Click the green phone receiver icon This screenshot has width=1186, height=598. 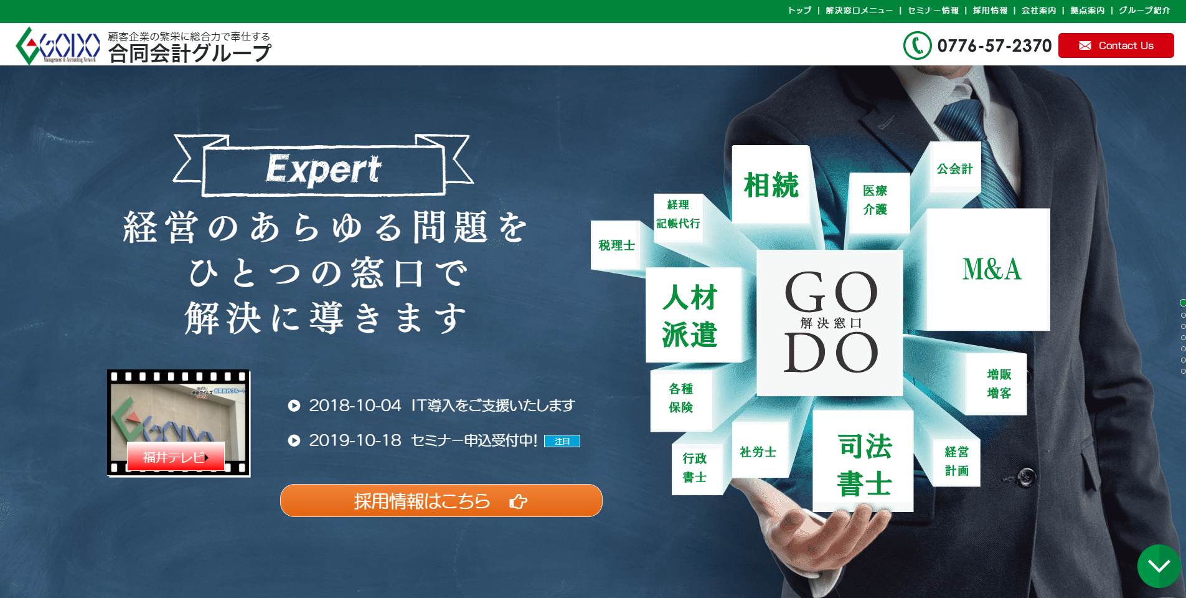[915, 45]
